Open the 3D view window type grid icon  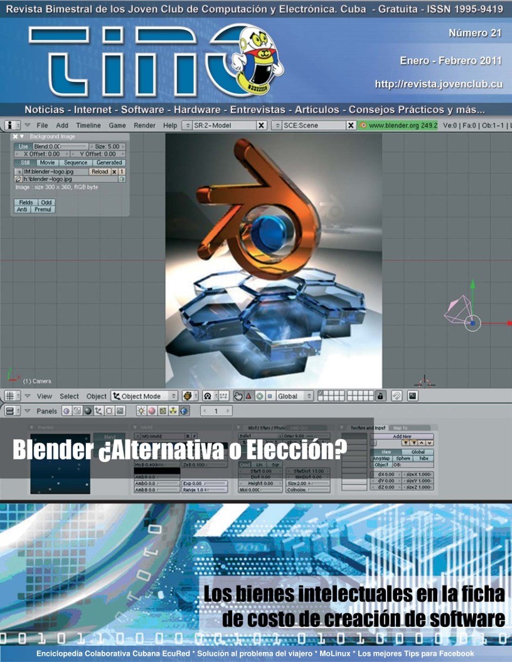click(x=12, y=396)
